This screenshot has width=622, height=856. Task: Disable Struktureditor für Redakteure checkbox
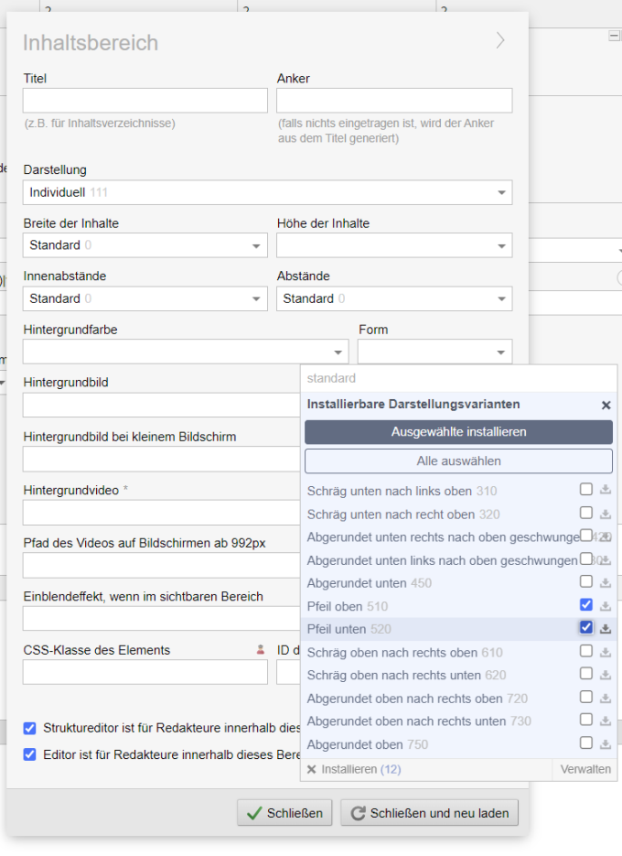point(30,729)
